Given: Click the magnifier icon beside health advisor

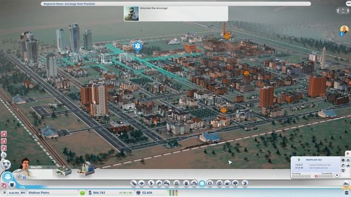Looking at the screenshot, I should (x=19, y=176).
